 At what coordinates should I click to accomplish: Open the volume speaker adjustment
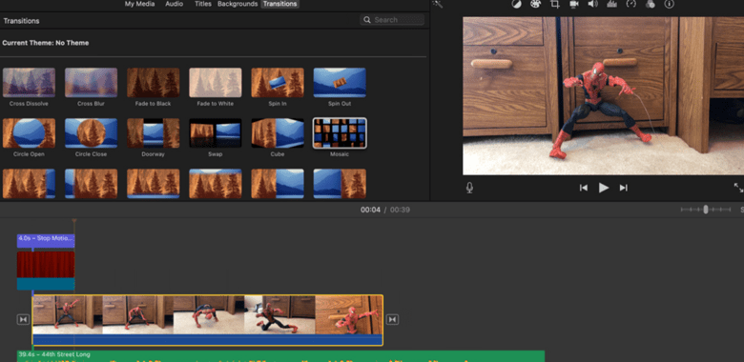pyautogui.click(x=592, y=4)
